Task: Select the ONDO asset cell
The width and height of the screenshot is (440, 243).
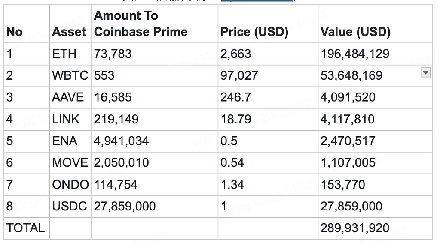Action: click(x=70, y=185)
